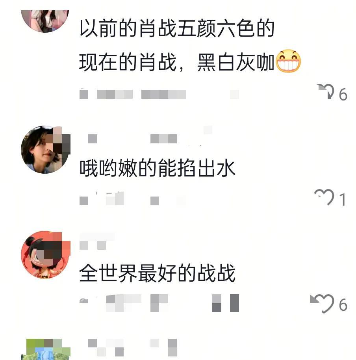Tap the heart beside 哦哟嫩的能掐出水

324,197
